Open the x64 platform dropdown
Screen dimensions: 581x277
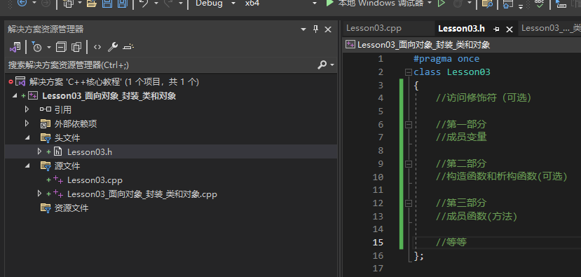[x=315, y=4]
